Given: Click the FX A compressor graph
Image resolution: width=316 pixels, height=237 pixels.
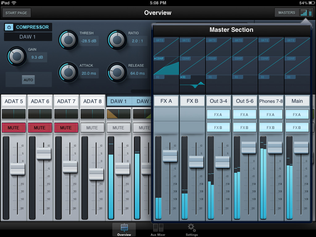Looking at the screenshot, I should coord(166,66).
